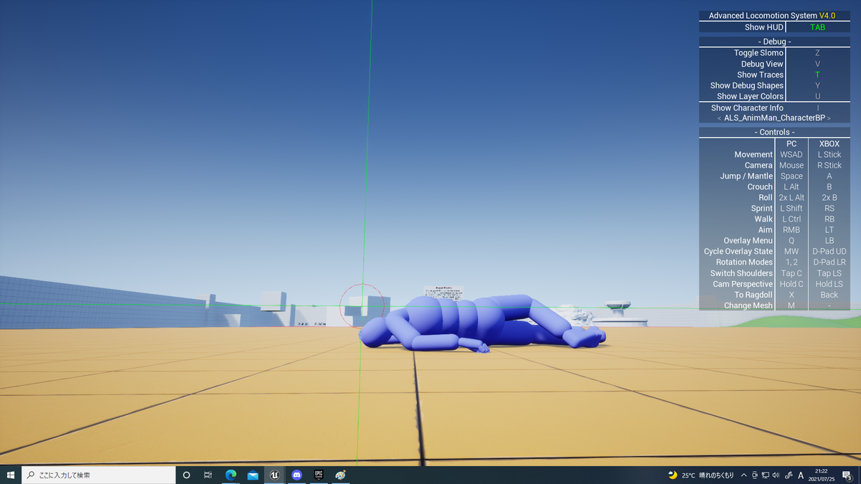Click the Show HUD label

click(764, 27)
